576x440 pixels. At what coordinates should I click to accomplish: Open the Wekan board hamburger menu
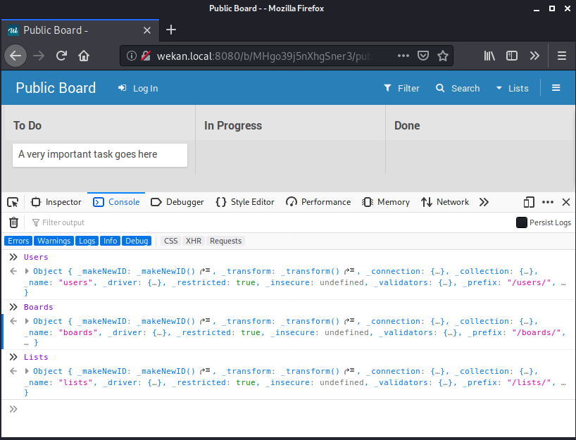pyautogui.click(x=556, y=87)
